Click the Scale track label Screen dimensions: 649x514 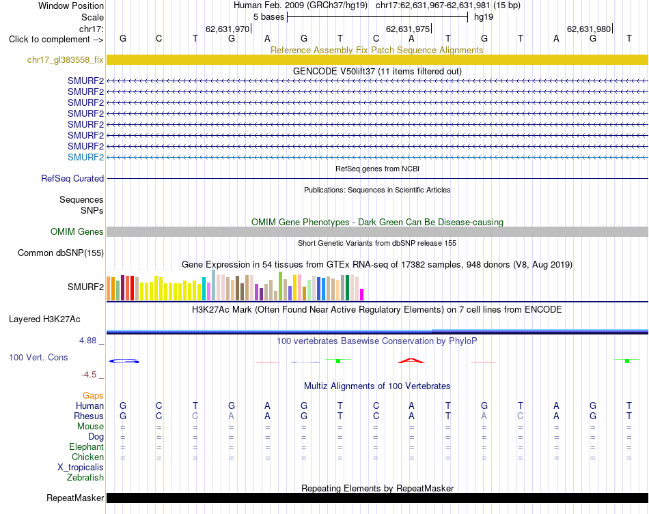92,17
